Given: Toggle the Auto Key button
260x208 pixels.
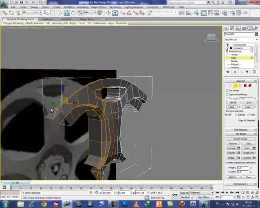Looking at the screenshot, I should pyautogui.click(x=185, y=193).
